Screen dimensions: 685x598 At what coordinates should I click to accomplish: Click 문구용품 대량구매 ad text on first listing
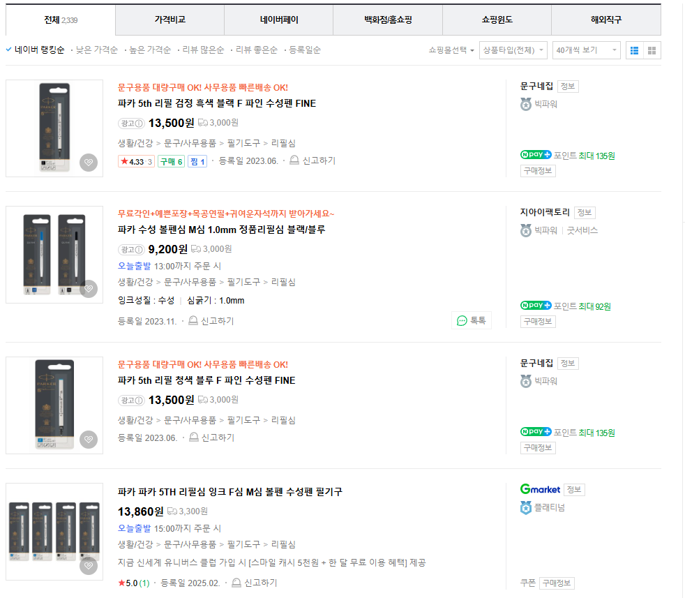click(x=203, y=88)
